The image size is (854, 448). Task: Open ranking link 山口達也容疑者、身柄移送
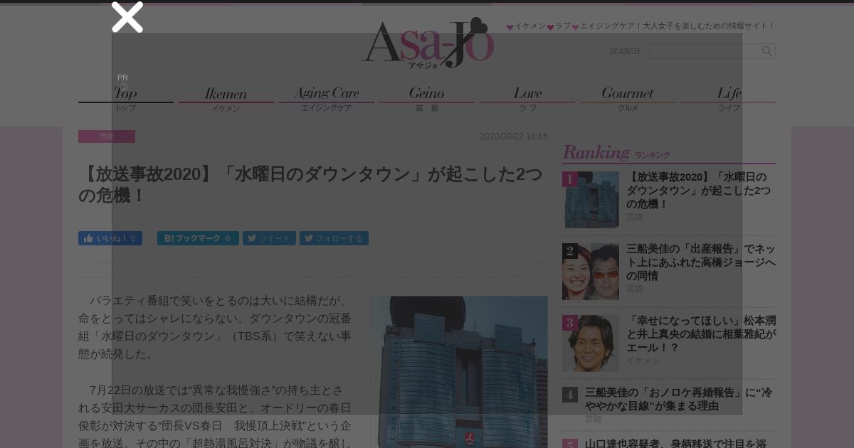click(x=675, y=443)
